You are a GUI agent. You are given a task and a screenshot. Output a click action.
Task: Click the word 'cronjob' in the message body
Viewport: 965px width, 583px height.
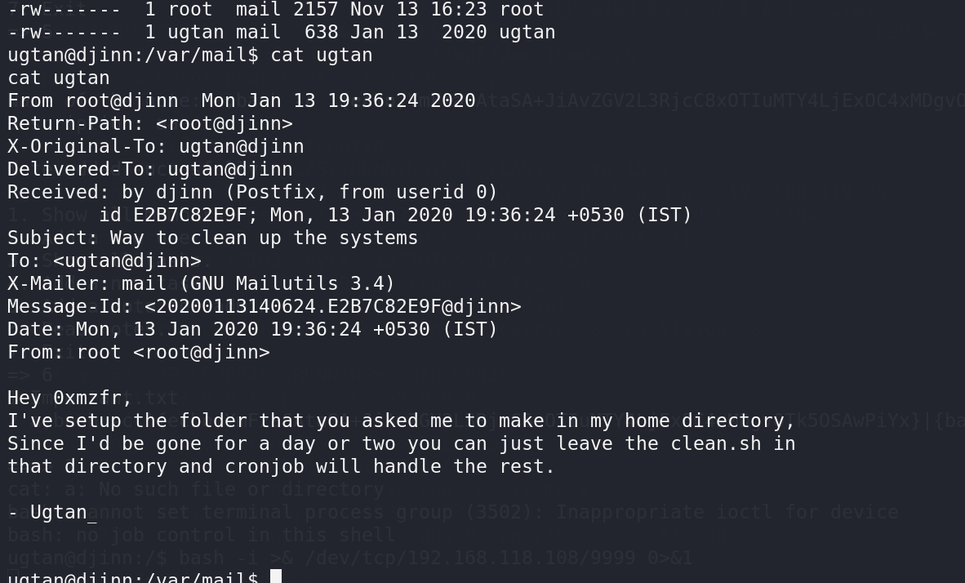(x=265, y=466)
